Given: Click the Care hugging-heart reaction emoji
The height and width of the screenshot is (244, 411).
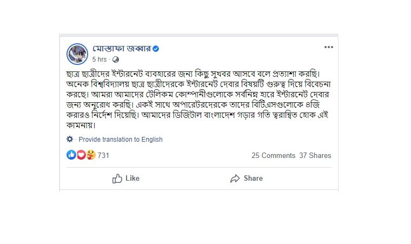Looking at the screenshot, I should coord(90,155).
